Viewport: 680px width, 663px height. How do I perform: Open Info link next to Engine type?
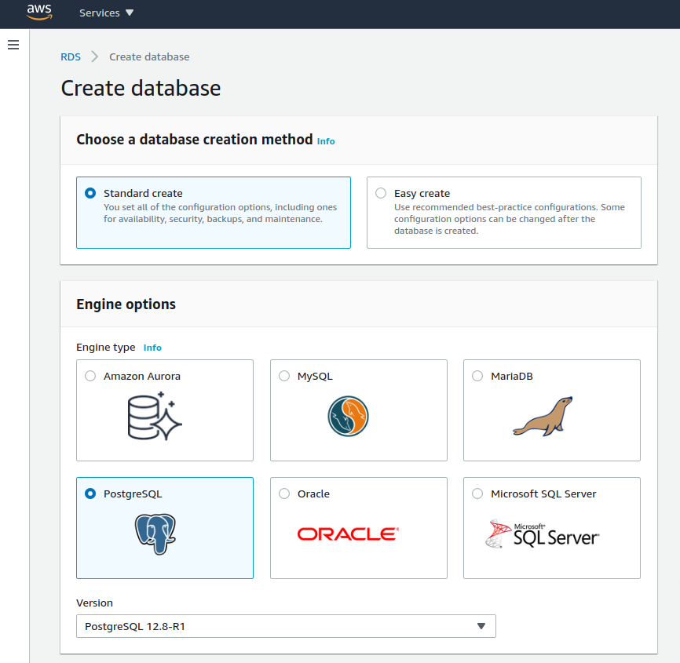152,348
